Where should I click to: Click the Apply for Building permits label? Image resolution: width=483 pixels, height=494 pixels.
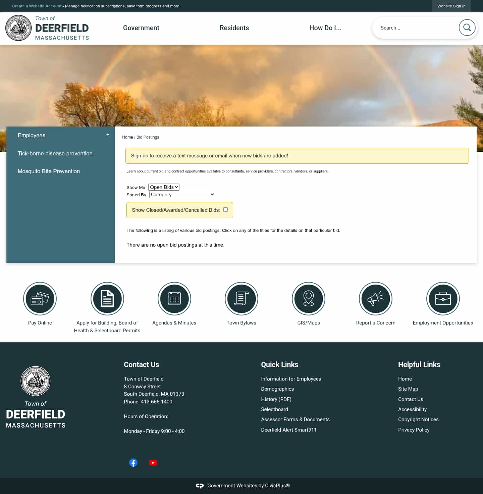click(x=107, y=327)
